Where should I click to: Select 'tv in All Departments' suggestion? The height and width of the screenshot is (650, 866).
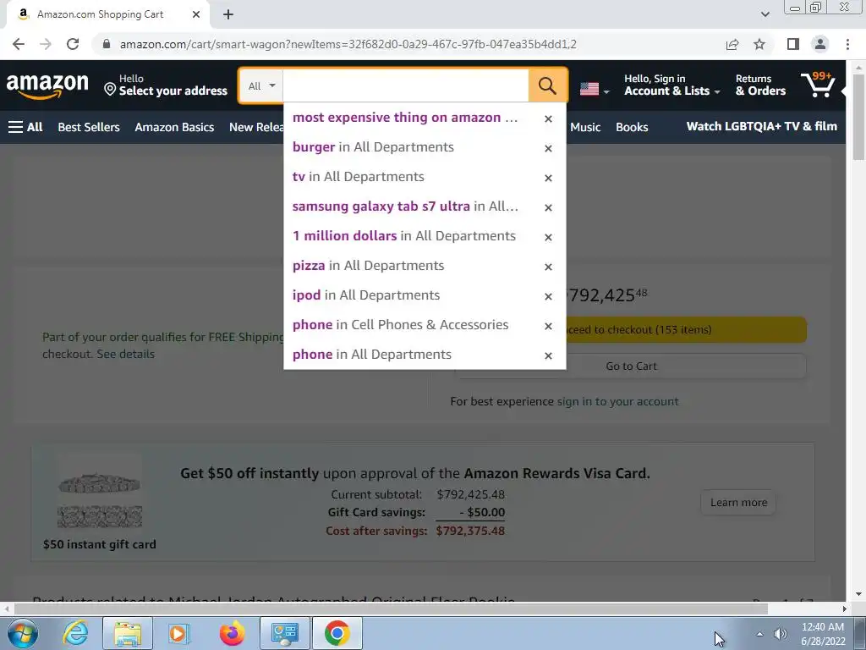(x=359, y=177)
